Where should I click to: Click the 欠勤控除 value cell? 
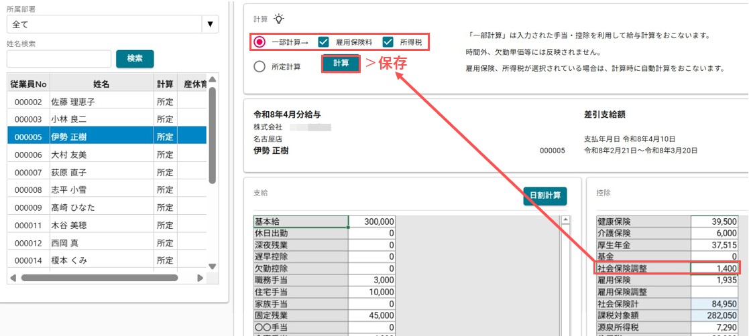[x=372, y=268]
